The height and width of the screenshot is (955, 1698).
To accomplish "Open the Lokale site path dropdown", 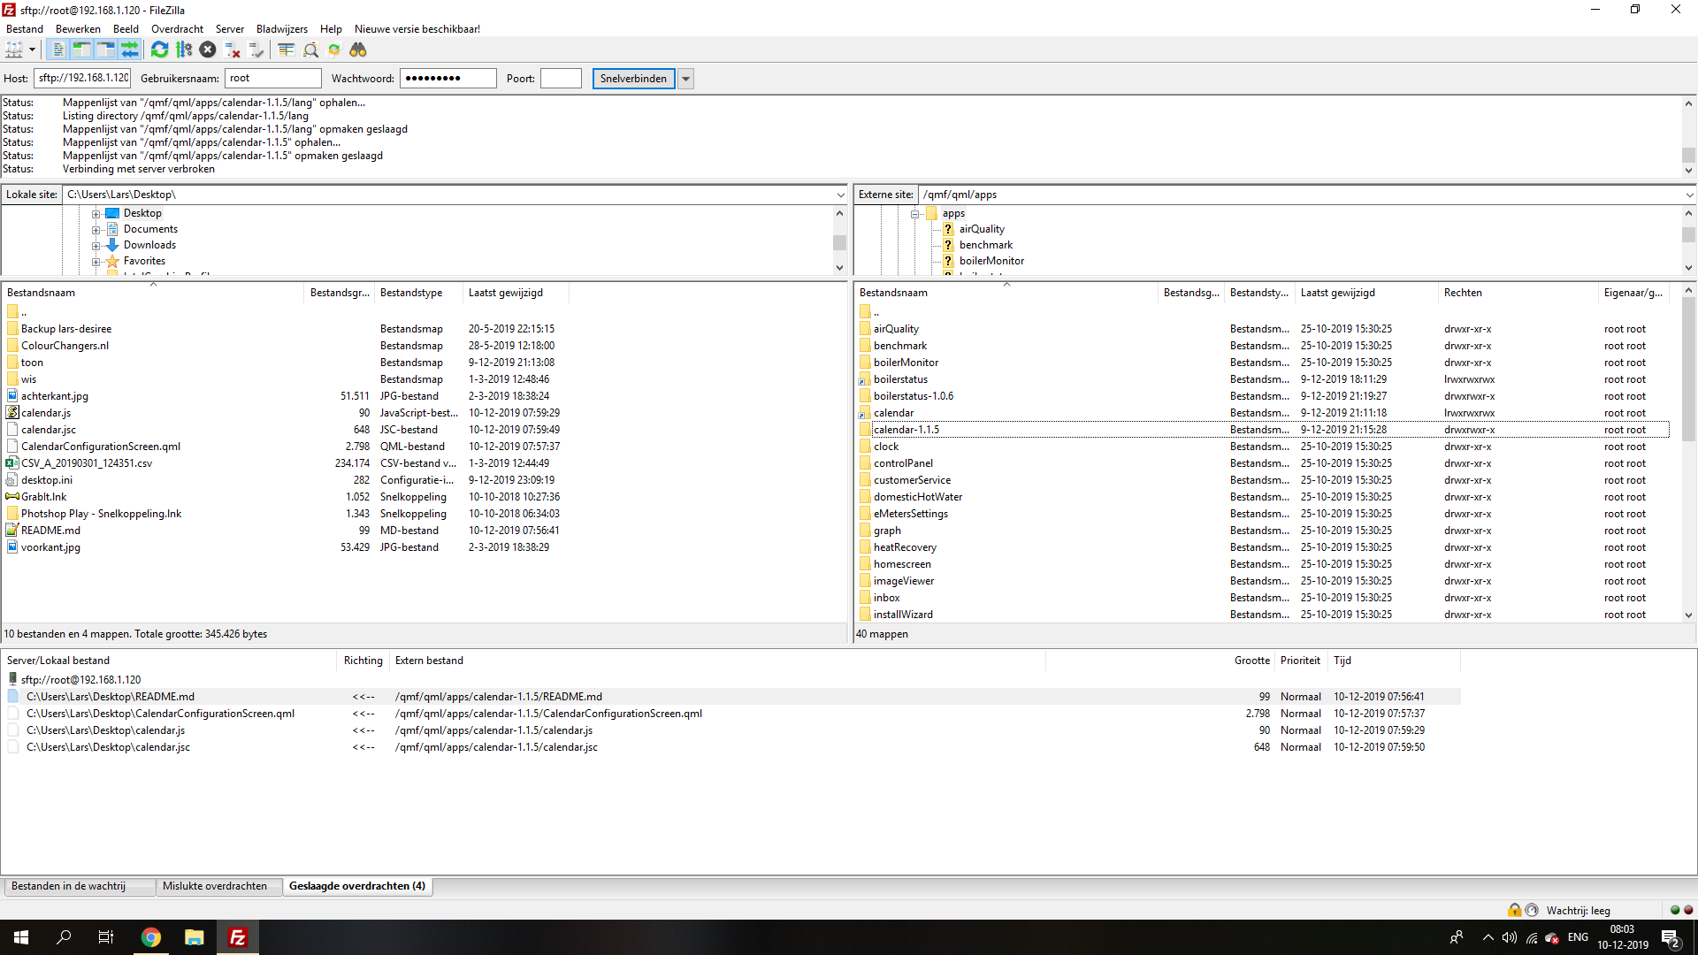I will coord(840,195).
